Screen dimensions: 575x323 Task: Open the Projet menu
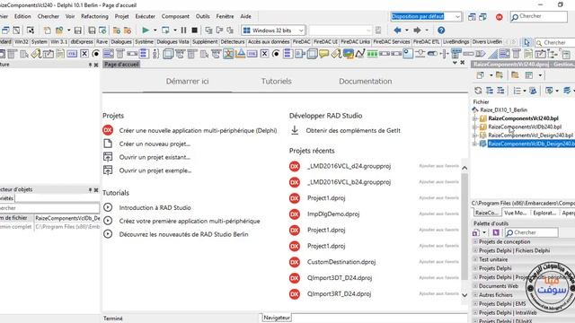click(122, 16)
